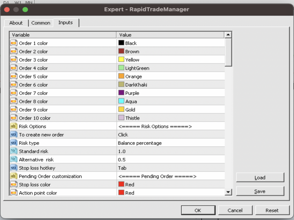This screenshot has width=294, height=220.
Task: Click the red close window button
Action: coord(7,9)
